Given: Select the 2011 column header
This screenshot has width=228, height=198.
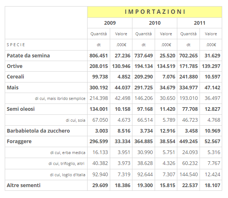Looking at the screenshot, I should coord(200,23).
